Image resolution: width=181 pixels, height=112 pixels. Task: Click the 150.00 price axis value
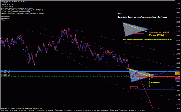[178, 58]
